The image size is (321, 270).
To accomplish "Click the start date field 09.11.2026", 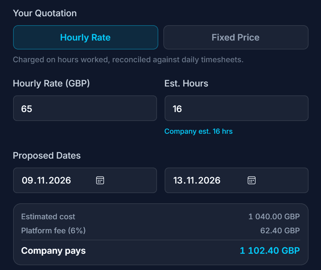I will coord(85,180).
